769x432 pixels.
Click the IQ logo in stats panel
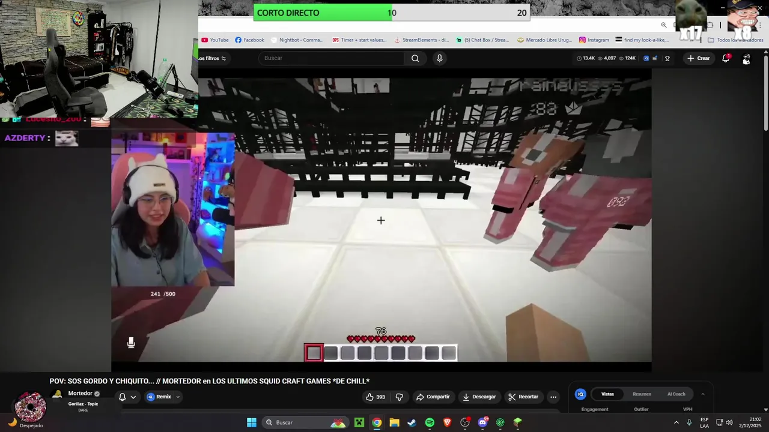[580, 394]
